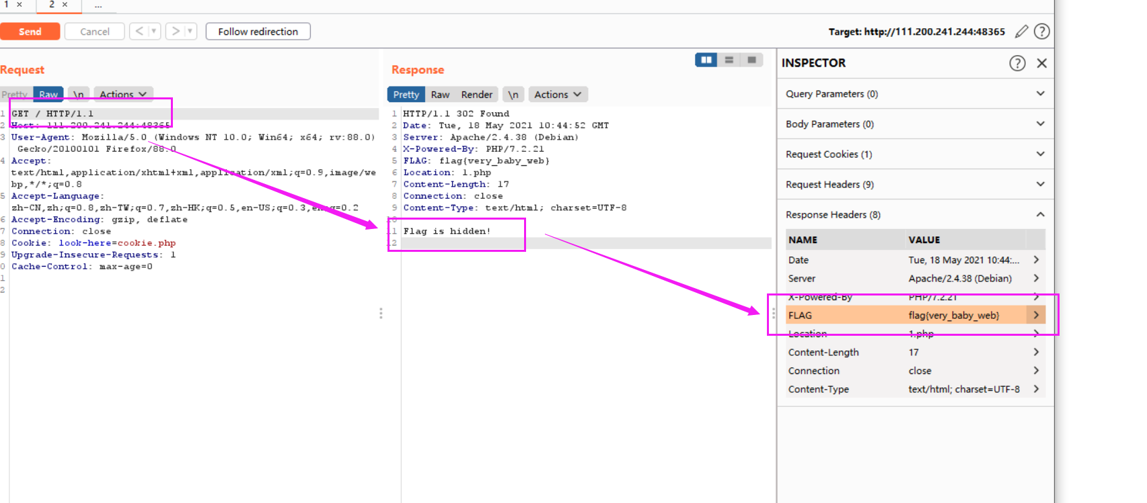Open details arrow for Content-Length header
The image size is (1147, 503).
click(1036, 352)
